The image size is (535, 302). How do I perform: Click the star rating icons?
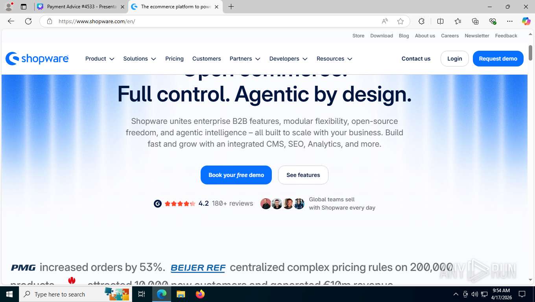point(180,203)
